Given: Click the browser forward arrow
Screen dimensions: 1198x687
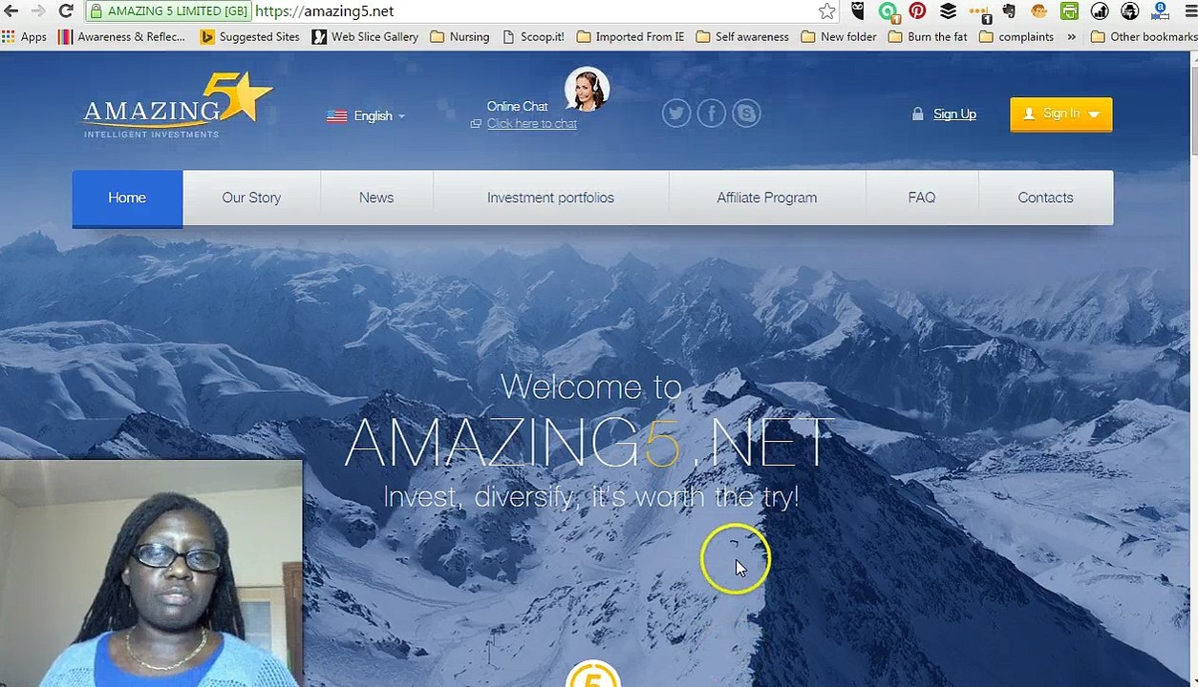Looking at the screenshot, I should 37,11.
